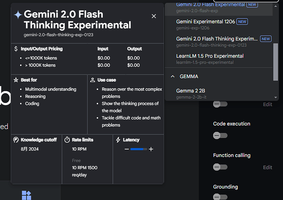
Task: Select the Gemma 2 2B model
Action: click(219, 94)
